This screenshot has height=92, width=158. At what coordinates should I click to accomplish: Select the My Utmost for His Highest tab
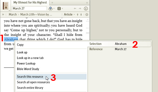click(30, 3)
